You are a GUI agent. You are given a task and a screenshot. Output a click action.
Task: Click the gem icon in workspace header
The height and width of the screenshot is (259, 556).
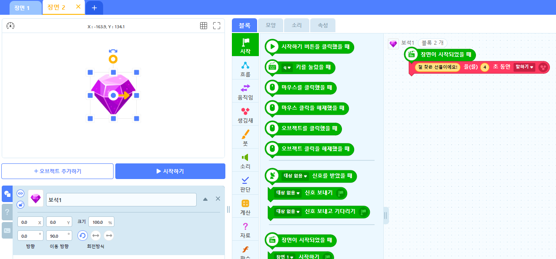(393, 44)
